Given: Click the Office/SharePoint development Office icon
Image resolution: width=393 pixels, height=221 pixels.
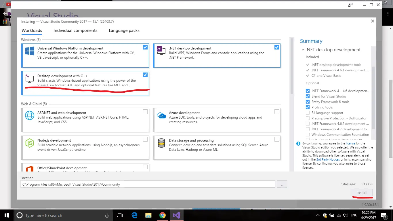Looking at the screenshot, I should coord(30,169).
